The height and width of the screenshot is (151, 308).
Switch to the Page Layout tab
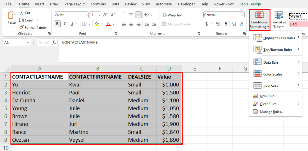point(75,4)
